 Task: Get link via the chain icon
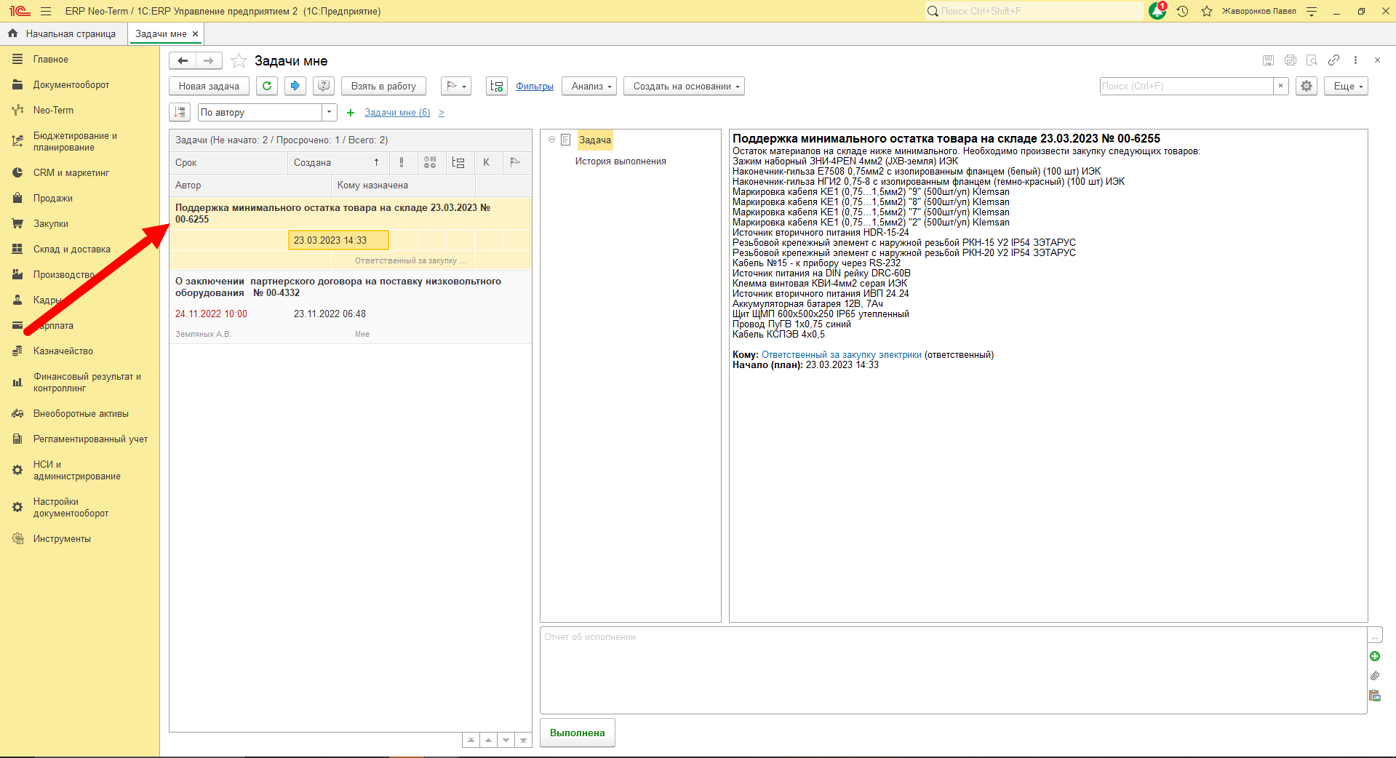point(1333,60)
